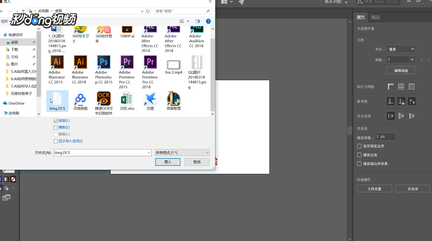Show rulers in the properties panel
432x241 pixels.
point(390,87)
